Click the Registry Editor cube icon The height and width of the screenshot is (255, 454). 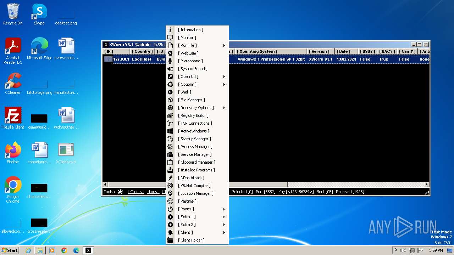click(x=170, y=115)
